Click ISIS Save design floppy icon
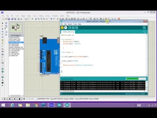 pyautogui.click(x=9, y=19)
